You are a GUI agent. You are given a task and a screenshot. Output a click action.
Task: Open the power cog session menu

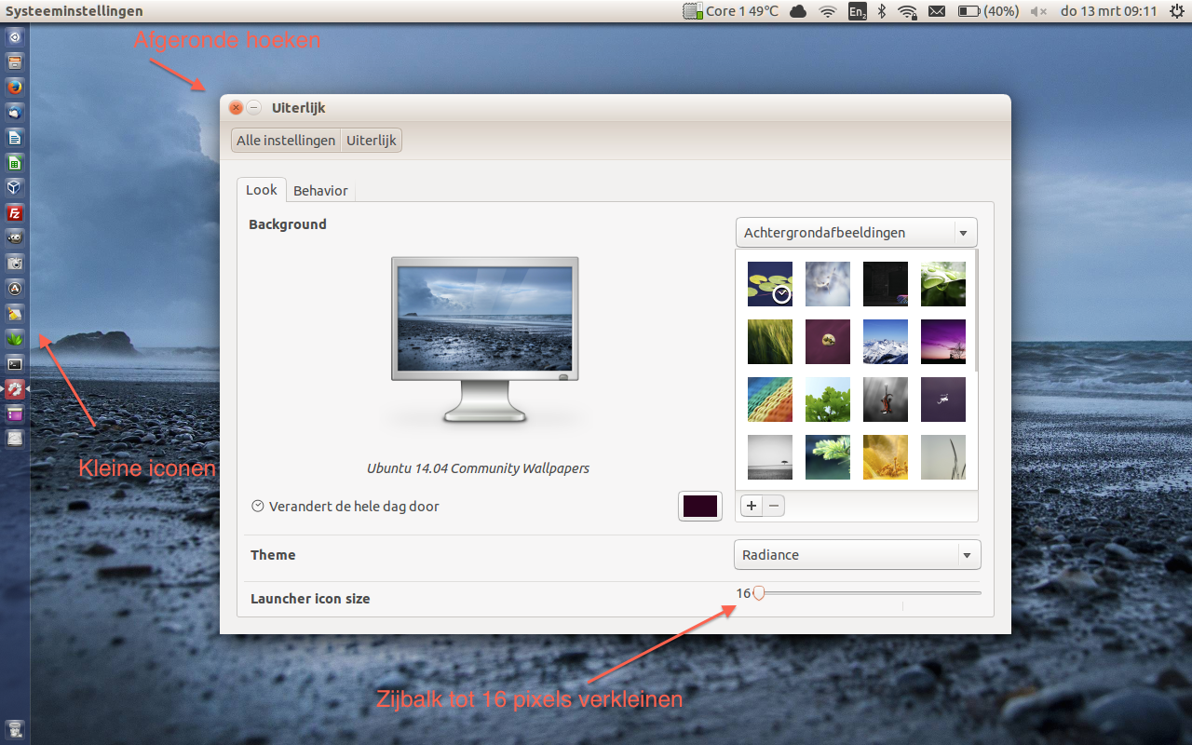click(1177, 11)
